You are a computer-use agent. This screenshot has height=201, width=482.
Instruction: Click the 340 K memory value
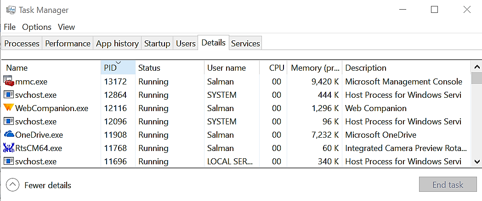point(328,161)
